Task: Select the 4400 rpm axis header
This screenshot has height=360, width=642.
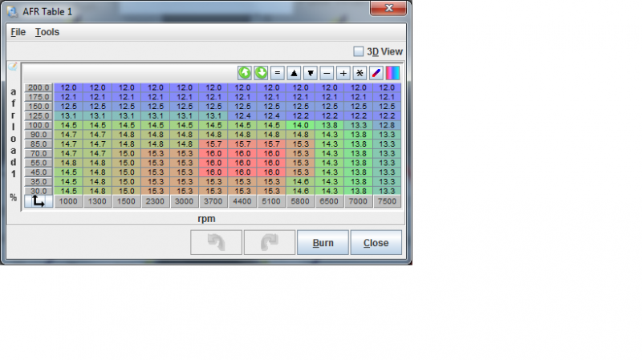Action: tap(242, 201)
